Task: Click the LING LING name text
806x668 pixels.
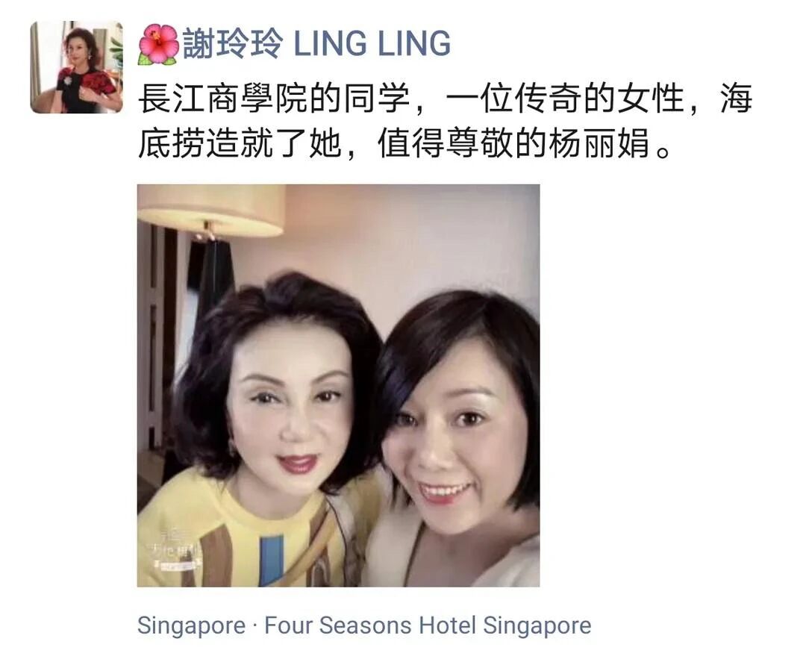Action: pyautogui.click(x=372, y=44)
